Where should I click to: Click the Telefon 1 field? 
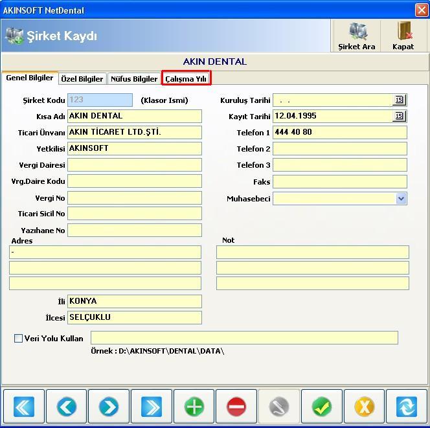click(340, 133)
